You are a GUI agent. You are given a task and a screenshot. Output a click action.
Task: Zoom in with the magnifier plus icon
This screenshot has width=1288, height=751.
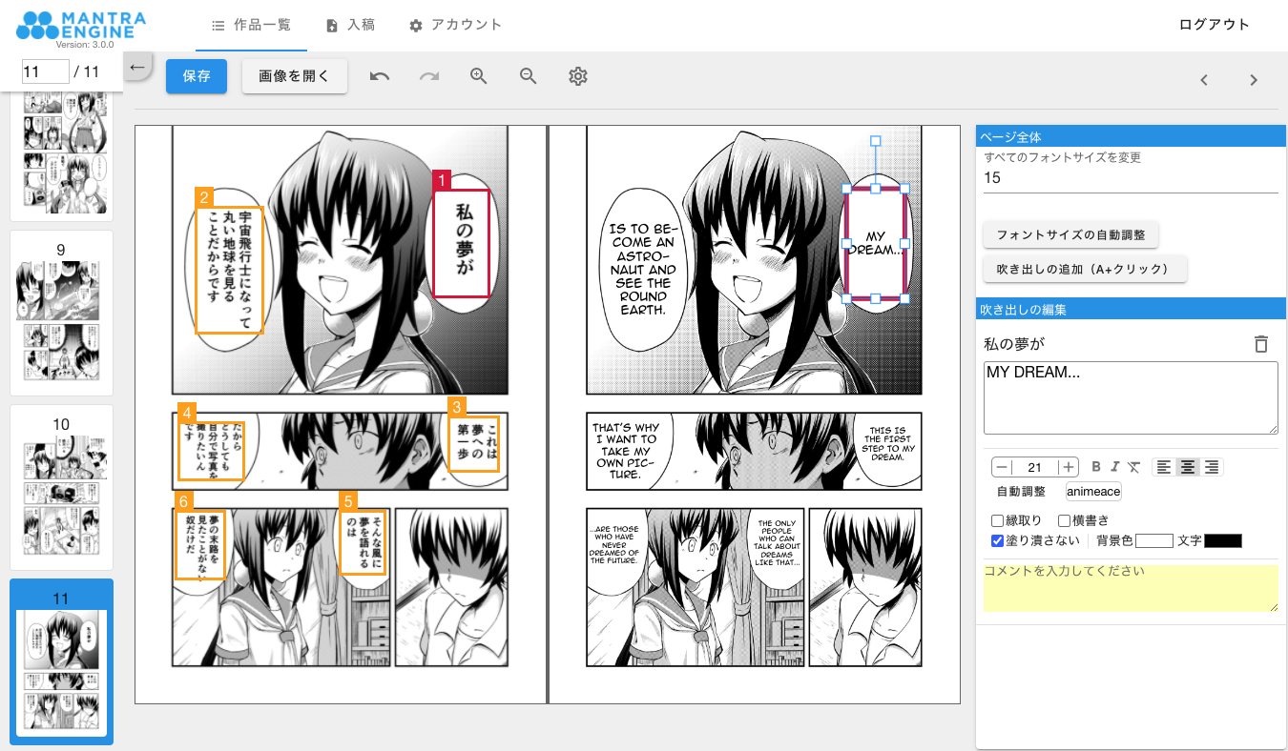click(x=479, y=76)
